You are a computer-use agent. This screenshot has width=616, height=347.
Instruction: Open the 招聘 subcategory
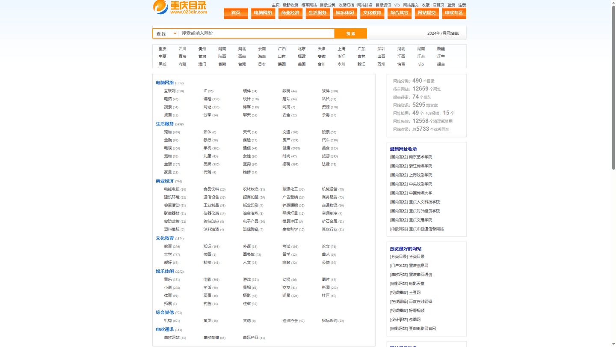pos(286,165)
